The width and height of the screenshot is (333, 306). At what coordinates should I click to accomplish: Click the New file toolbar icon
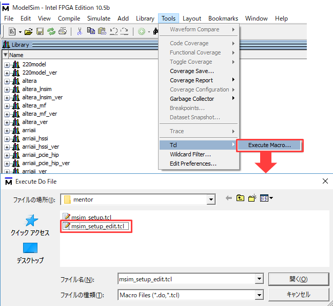coord(12,32)
